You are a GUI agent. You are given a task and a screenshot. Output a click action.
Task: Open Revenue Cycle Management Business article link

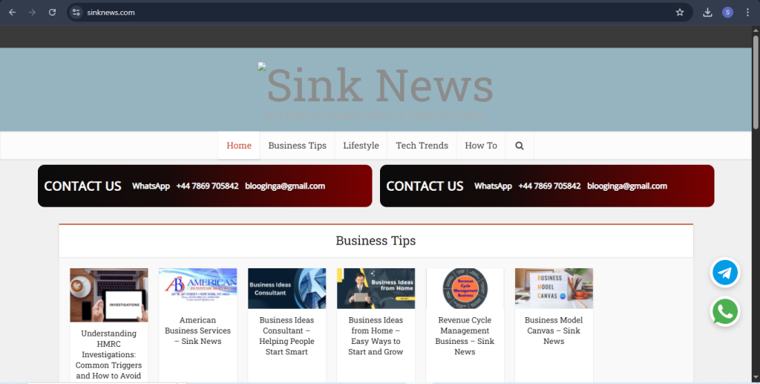(465, 336)
